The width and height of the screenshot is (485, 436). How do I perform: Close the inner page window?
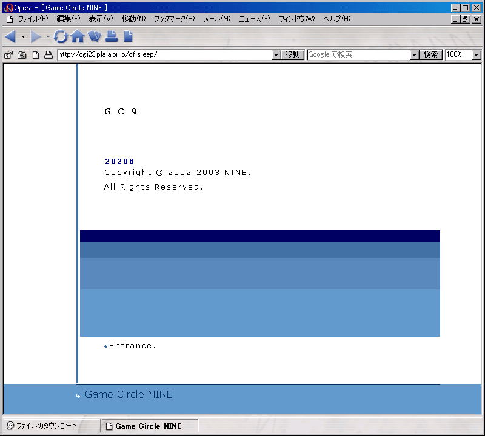pos(477,19)
